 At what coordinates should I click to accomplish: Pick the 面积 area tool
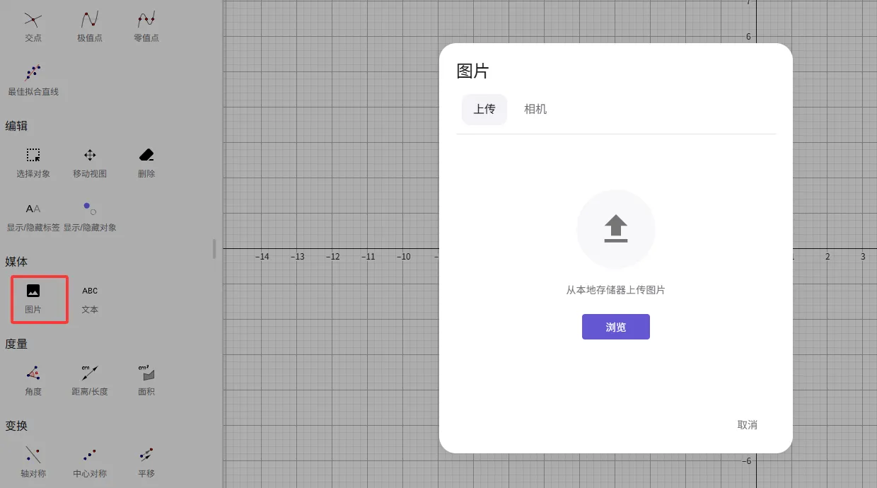(x=146, y=379)
